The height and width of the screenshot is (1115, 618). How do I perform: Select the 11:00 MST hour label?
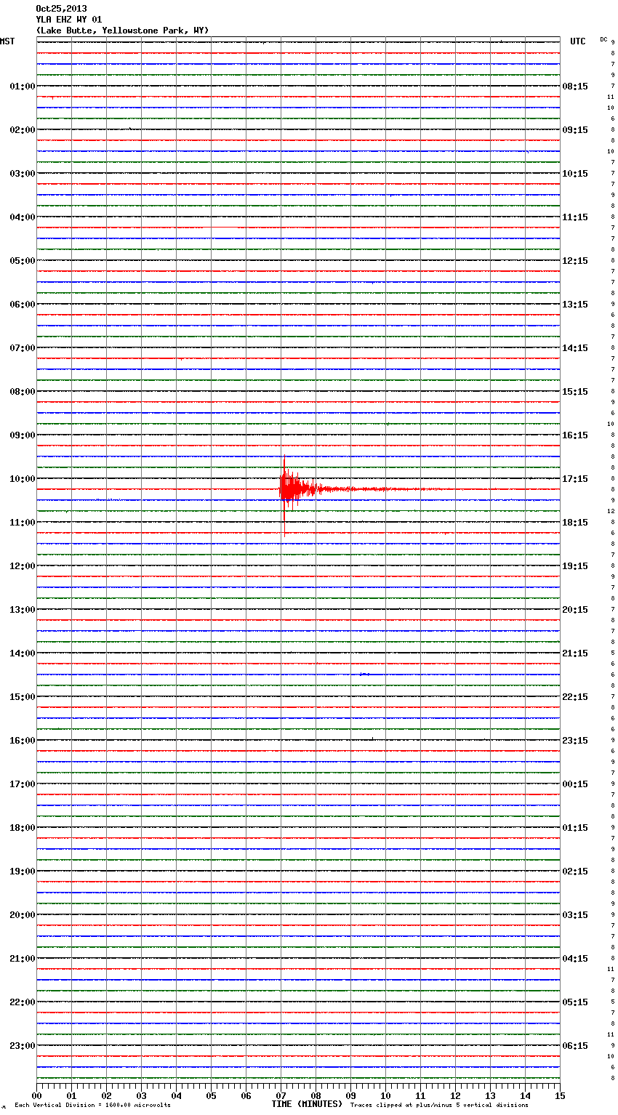tap(23, 523)
